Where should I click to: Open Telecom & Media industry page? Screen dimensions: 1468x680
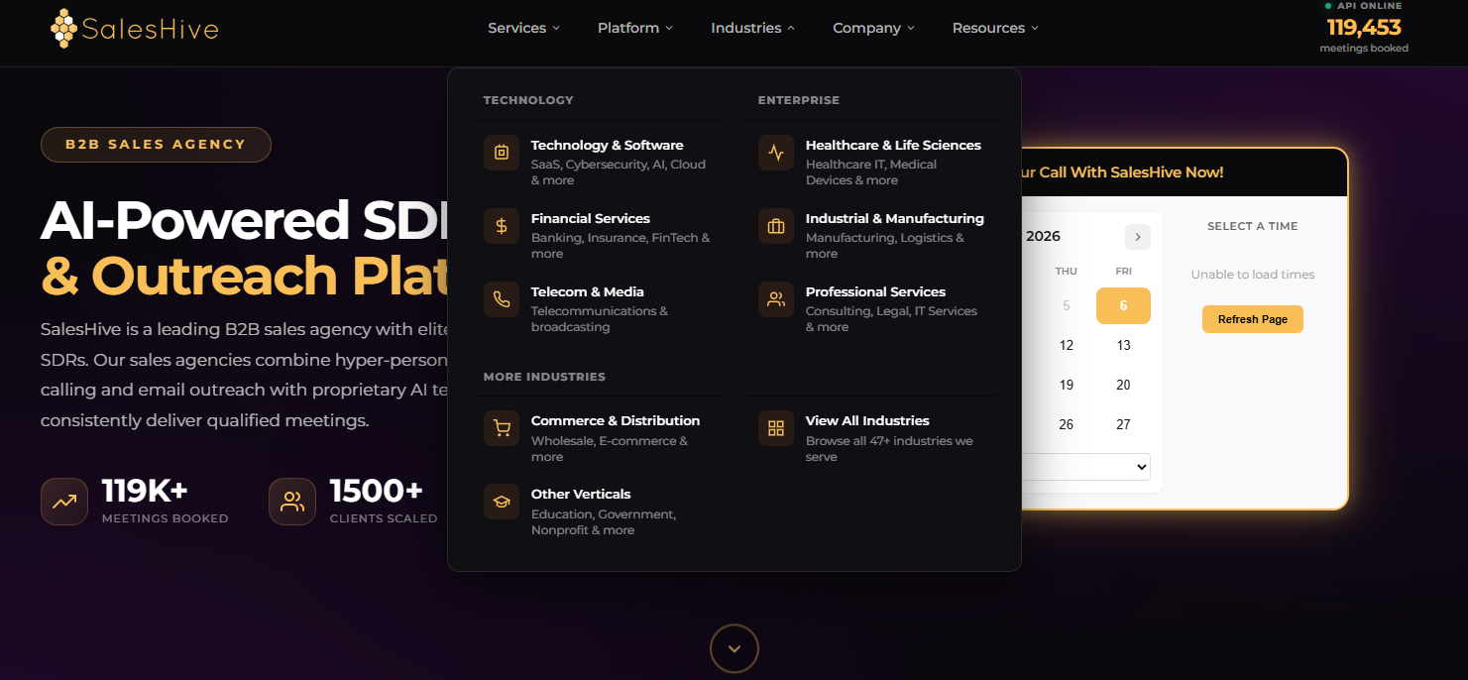pyautogui.click(x=598, y=308)
